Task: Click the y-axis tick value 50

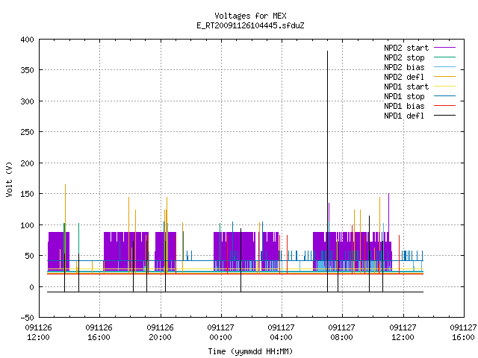Action: tap(30, 256)
